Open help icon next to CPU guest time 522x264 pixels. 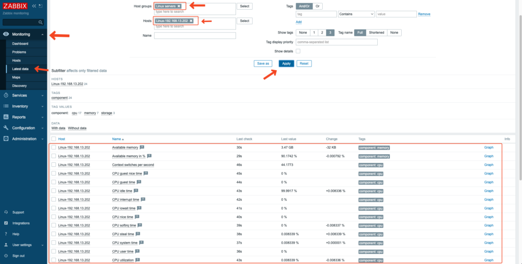(139, 182)
